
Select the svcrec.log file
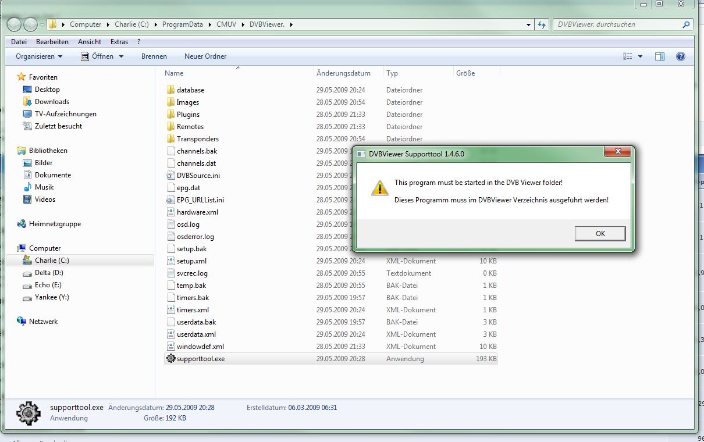coord(192,273)
